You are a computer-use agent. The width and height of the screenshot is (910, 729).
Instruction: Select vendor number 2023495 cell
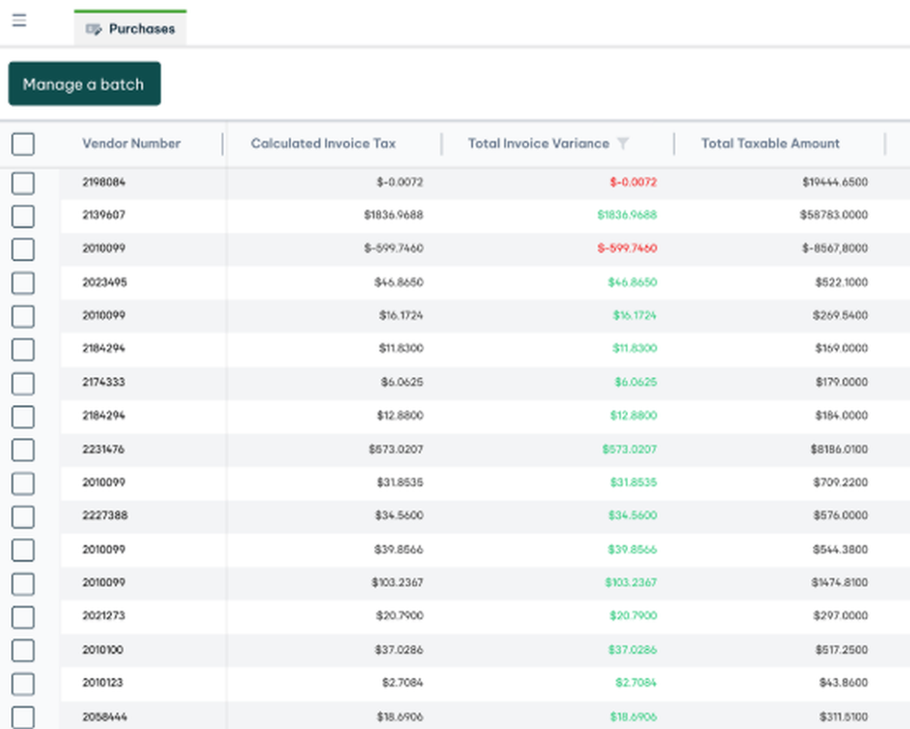point(105,282)
